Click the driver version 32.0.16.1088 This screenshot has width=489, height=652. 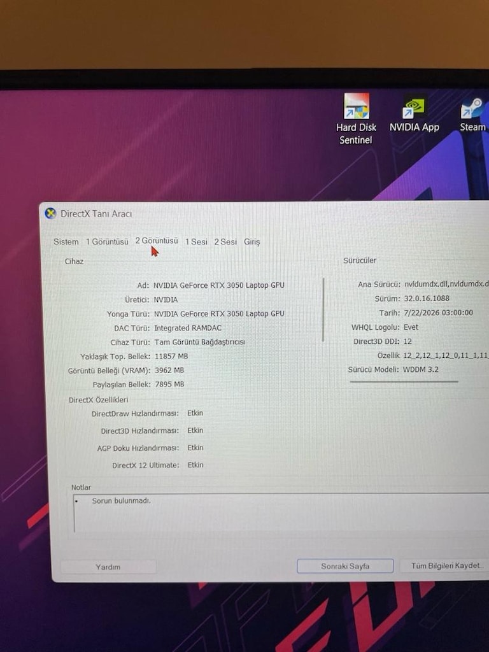(427, 299)
